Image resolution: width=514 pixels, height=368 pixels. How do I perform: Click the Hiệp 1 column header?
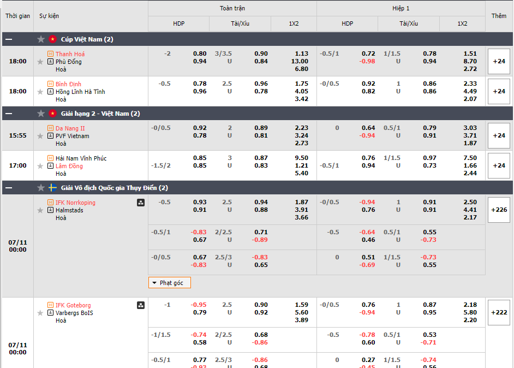click(401, 9)
